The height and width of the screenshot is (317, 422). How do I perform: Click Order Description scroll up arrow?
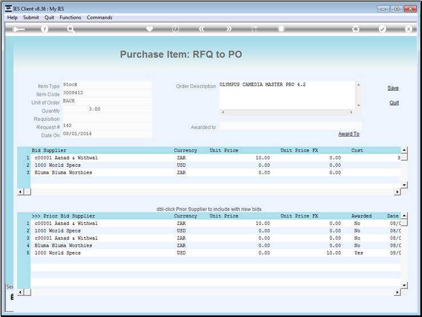coord(359,85)
